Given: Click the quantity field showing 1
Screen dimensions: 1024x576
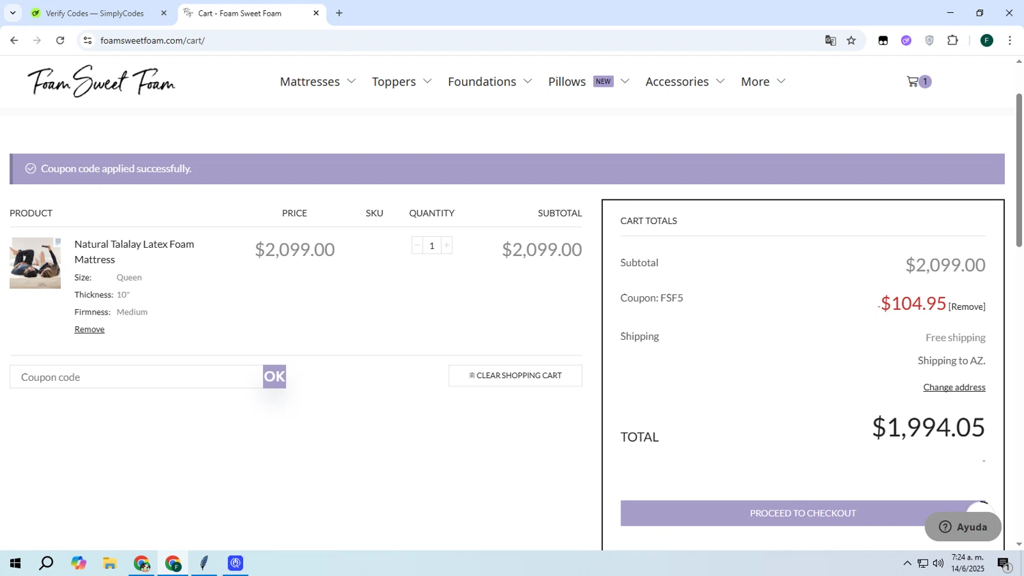Looking at the screenshot, I should click(x=432, y=245).
